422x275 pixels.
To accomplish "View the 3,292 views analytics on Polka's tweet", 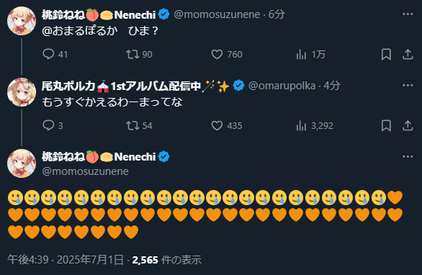I will (315, 125).
